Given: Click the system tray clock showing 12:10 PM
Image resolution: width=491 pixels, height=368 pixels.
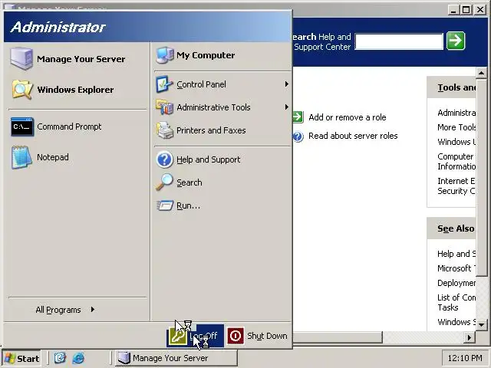Looking at the screenshot, I should [465, 358].
